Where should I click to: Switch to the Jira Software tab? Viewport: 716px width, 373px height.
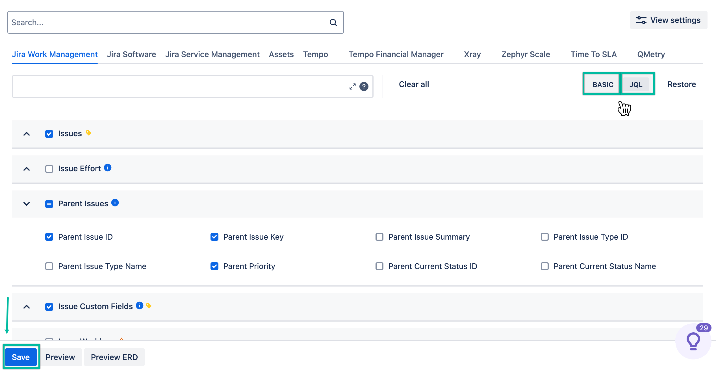click(x=132, y=54)
